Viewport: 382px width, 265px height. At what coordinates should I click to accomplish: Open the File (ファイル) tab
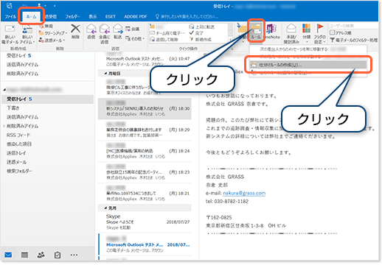[10, 16]
